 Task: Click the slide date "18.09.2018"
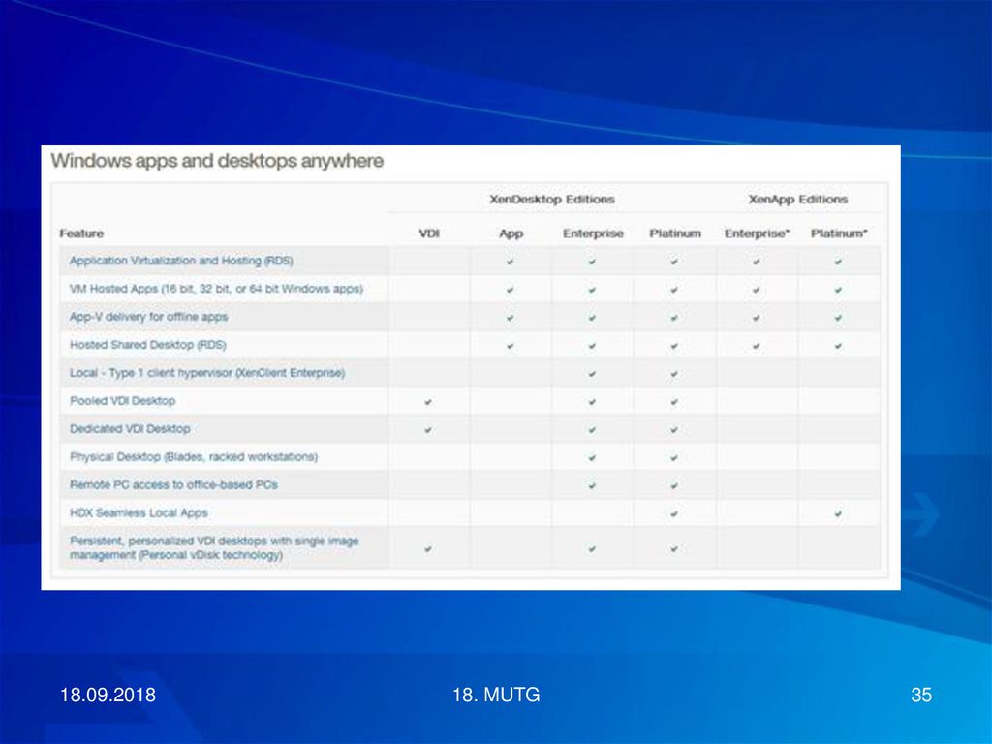[x=108, y=695]
